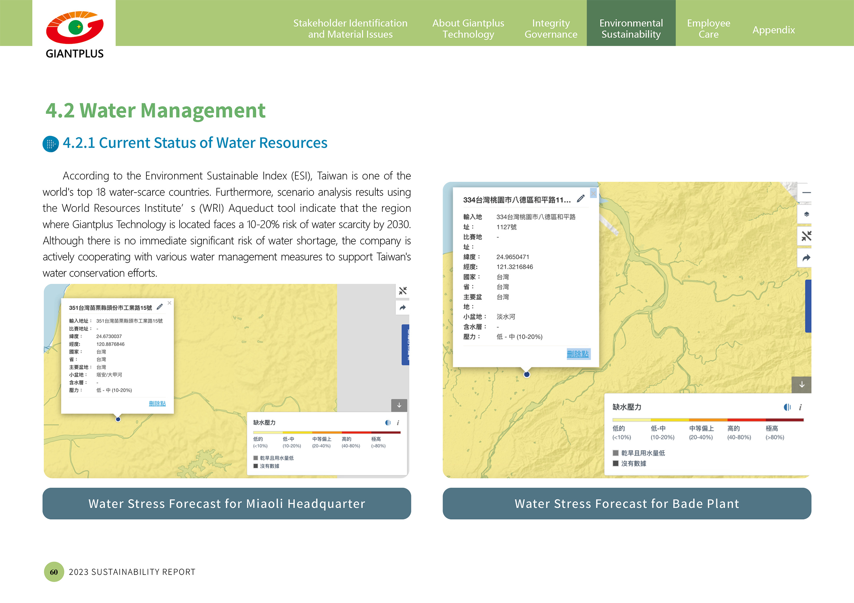The width and height of the screenshot is (854, 603).
Task: Click the page number 60 badge
Action: pyautogui.click(x=54, y=572)
